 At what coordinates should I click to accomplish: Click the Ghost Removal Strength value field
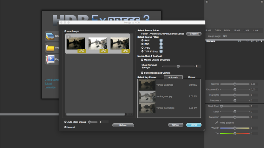pos(198,66)
